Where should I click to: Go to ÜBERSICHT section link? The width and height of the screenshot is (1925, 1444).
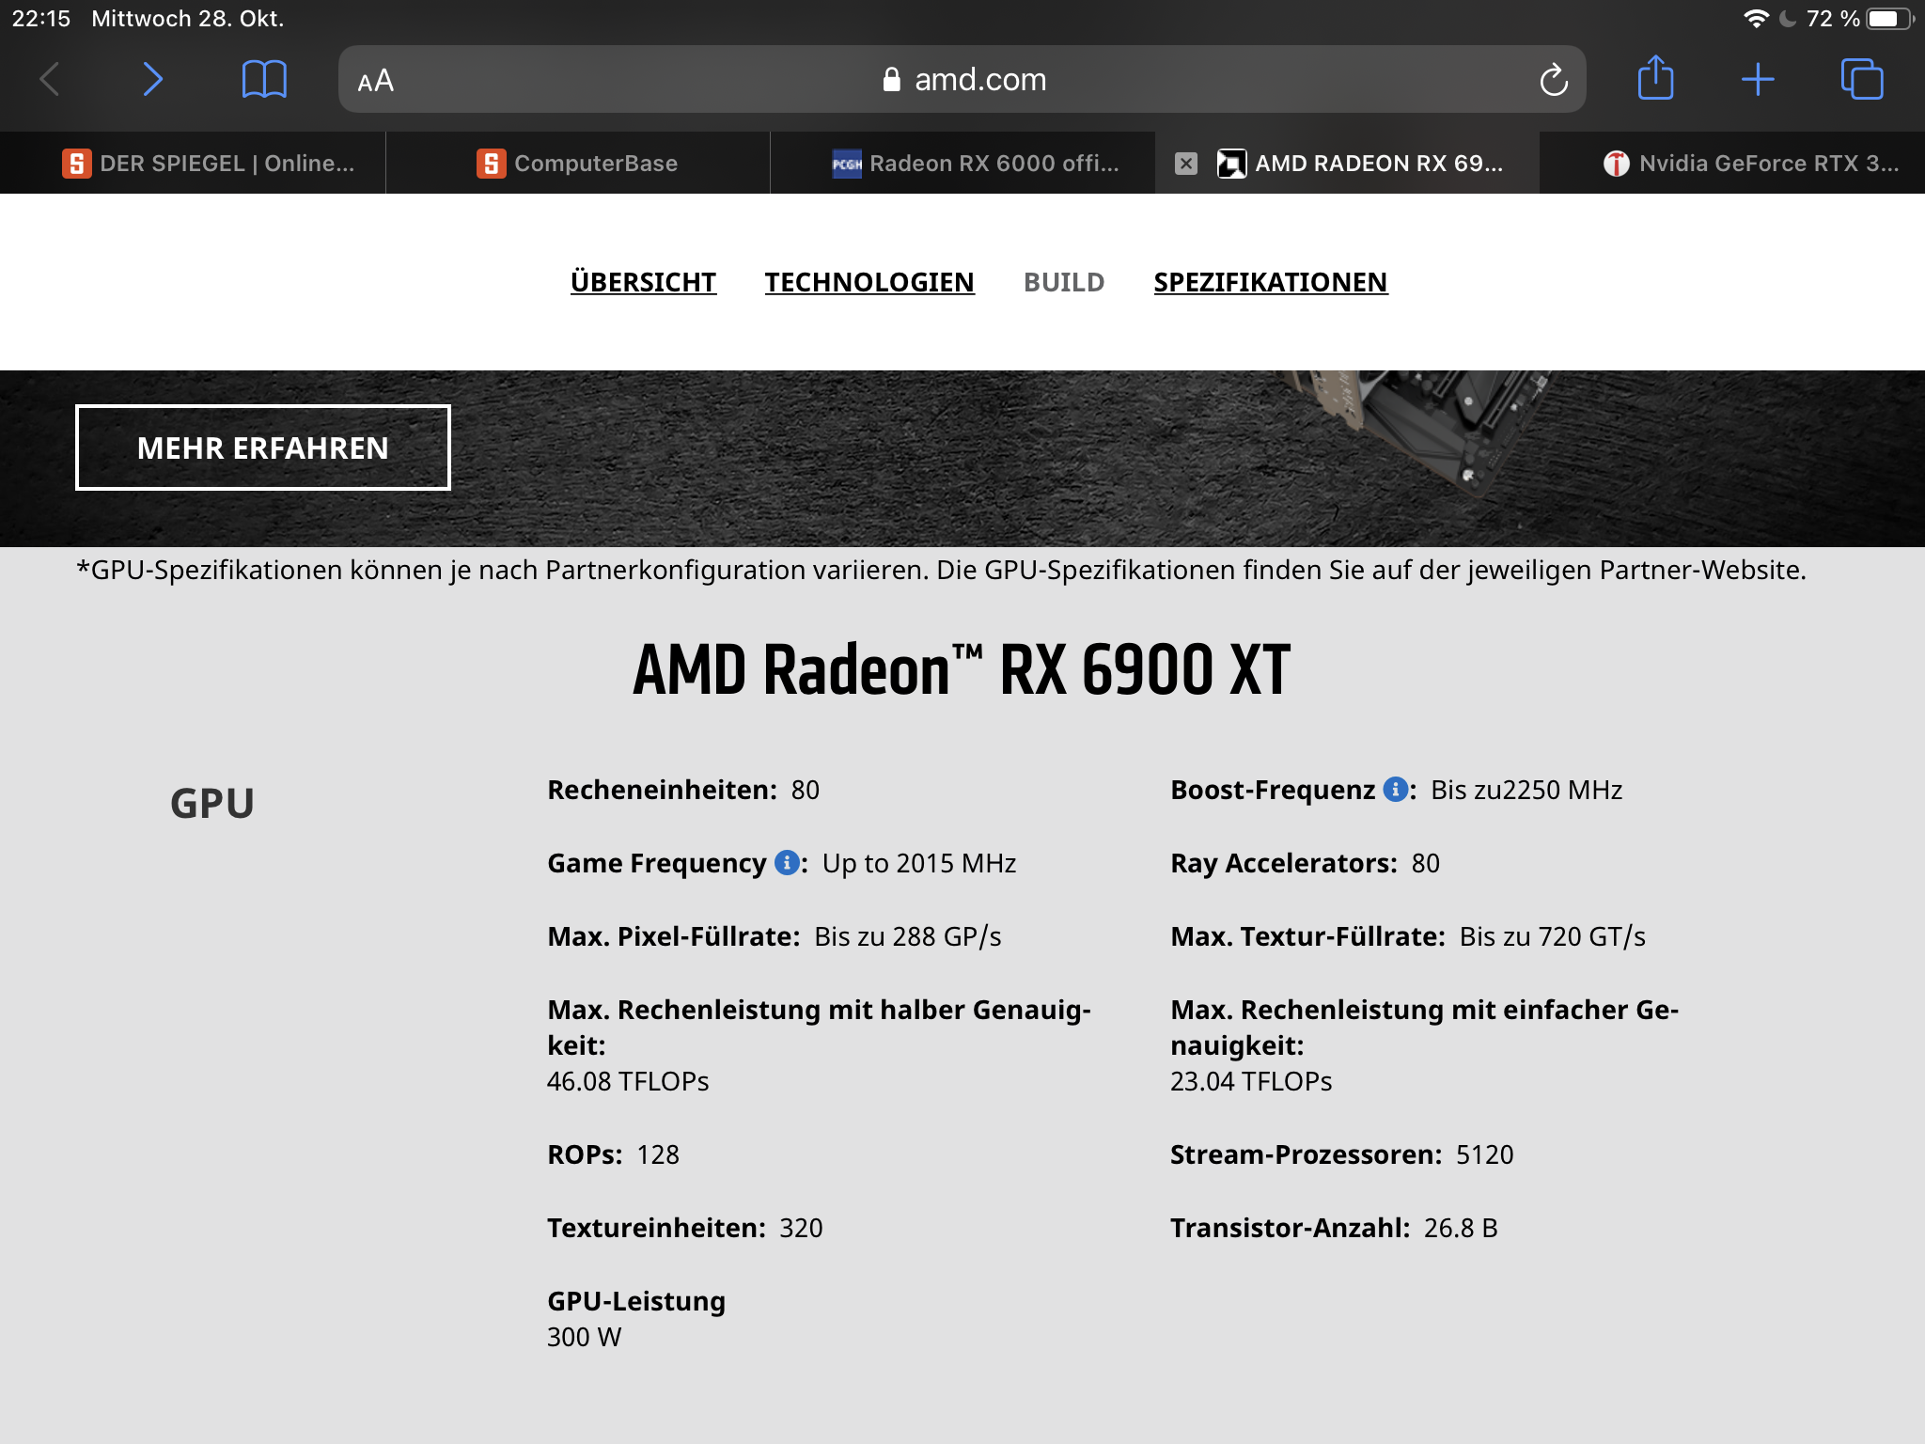(643, 282)
